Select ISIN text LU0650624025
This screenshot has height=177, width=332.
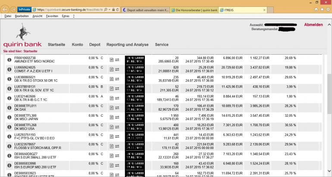tap(25, 68)
